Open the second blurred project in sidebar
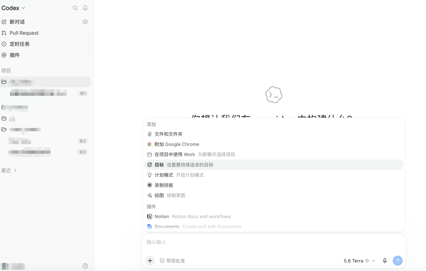426x271 pixels. pos(46,108)
